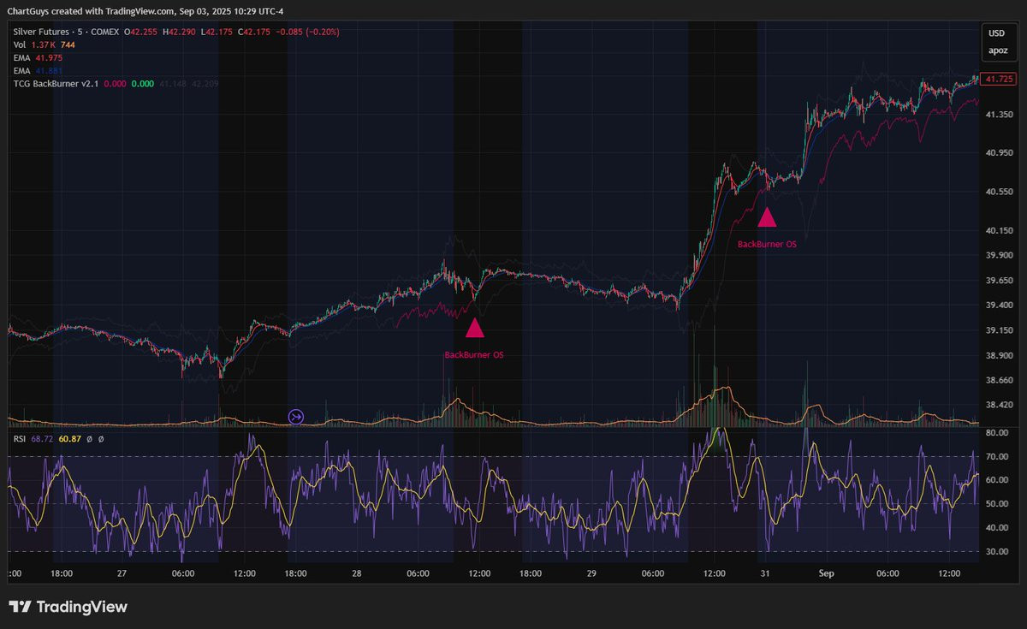Image resolution: width=1027 pixels, height=629 pixels.
Task: Click the BackBurner OS triangle near 39.150
Action: tap(475, 328)
